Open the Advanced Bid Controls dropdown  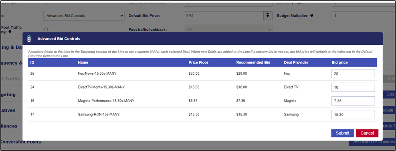point(84,16)
